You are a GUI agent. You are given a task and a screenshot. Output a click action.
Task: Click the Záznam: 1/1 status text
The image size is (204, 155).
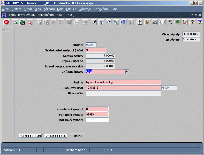[x=12, y=150]
